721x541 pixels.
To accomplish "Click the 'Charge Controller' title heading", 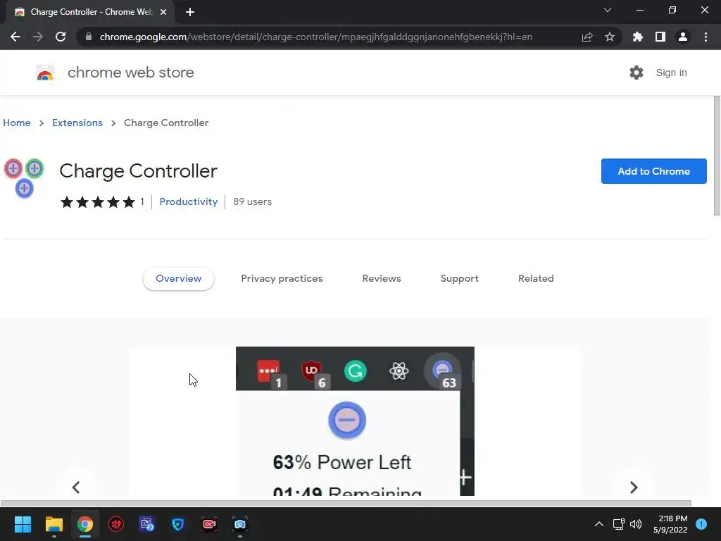I will pos(139,171).
